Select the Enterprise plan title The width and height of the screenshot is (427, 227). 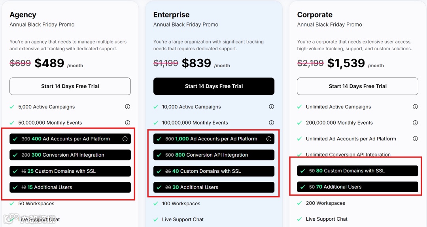tap(171, 15)
